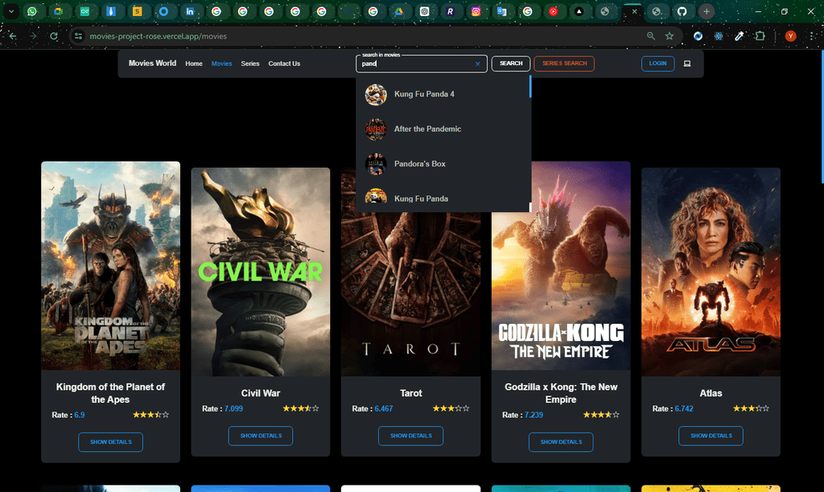Switch to the WhatsApp browser tab
Screen dimensions: 824x492
pyautogui.click(x=32, y=11)
